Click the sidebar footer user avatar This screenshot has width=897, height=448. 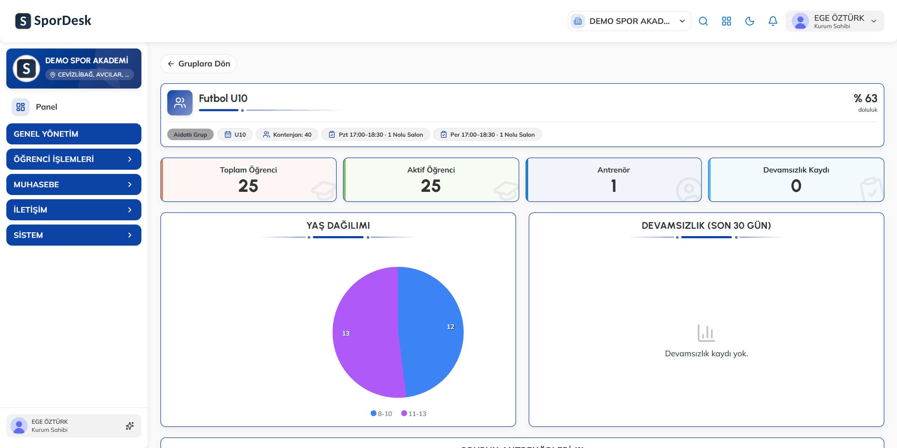pos(19,426)
